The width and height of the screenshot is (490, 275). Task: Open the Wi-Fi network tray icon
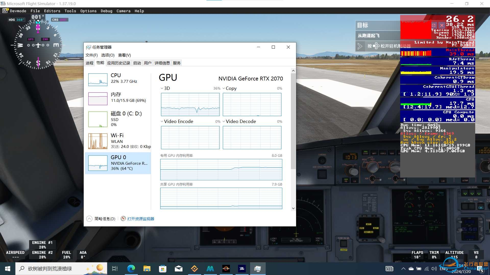pos(426,269)
